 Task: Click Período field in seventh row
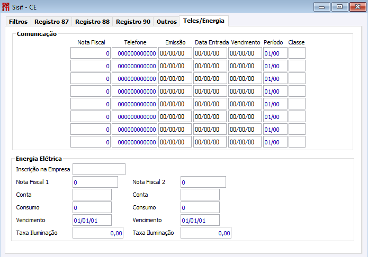click(x=275, y=129)
